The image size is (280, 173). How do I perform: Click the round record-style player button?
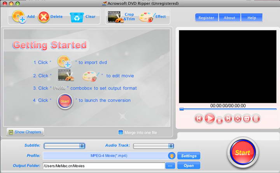[238, 118]
